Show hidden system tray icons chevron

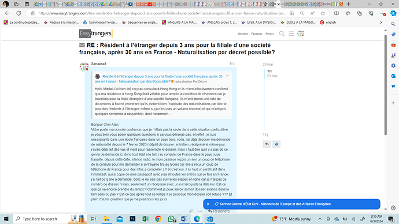tap(320, 219)
